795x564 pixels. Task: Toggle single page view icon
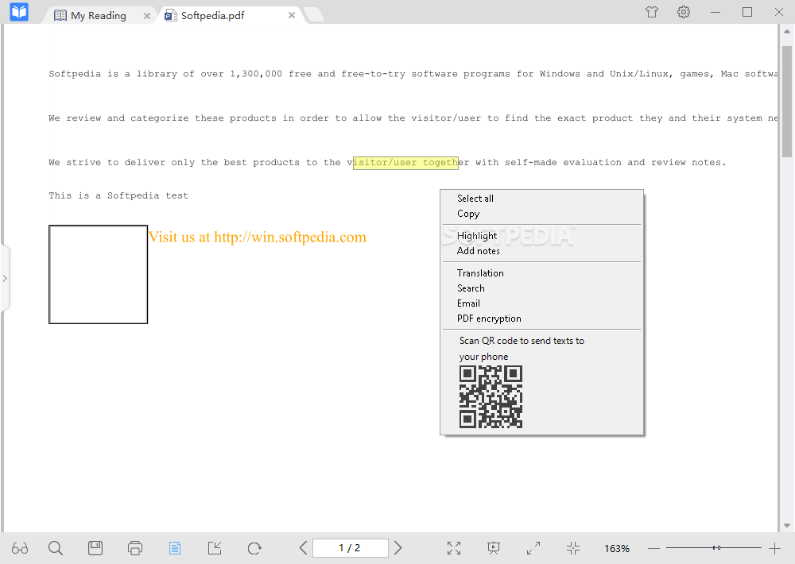pyautogui.click(x=174, y=548)
